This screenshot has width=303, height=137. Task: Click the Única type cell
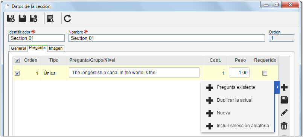54,73
